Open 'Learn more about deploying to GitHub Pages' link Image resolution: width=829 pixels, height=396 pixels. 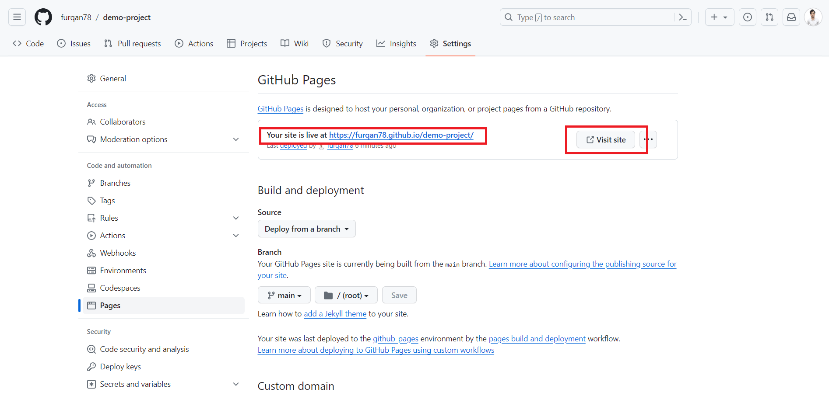point(376,350)
